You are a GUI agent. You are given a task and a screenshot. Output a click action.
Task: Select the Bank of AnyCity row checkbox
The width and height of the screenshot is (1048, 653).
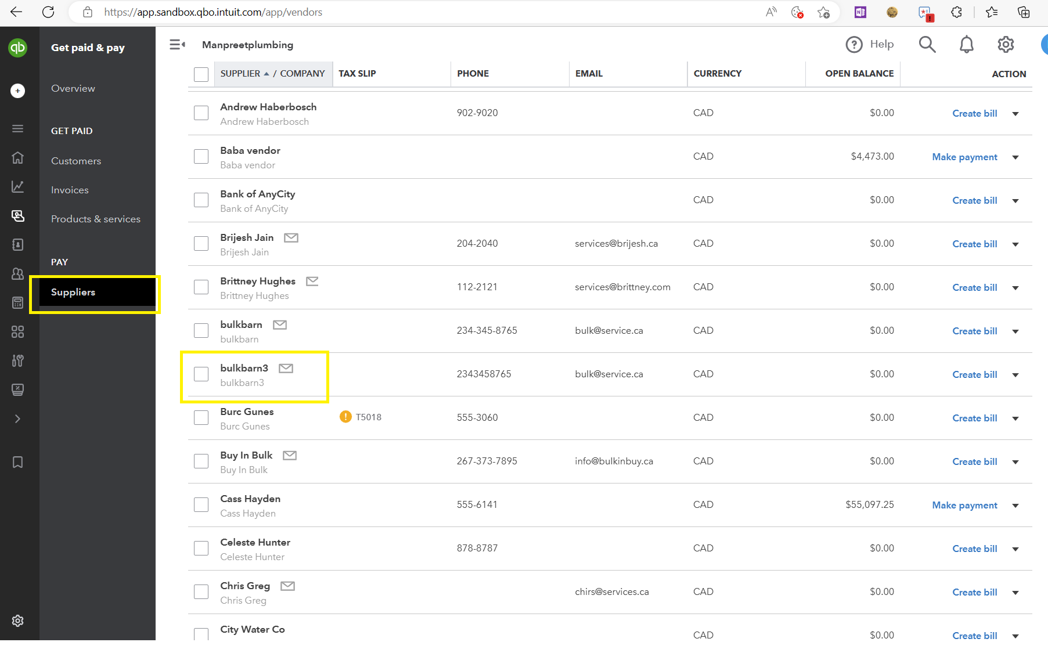(x=201, y=200)
